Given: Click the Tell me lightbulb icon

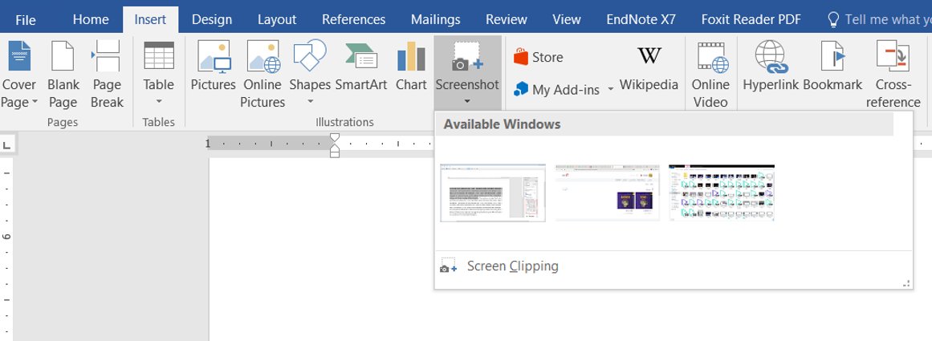Looking at the screenshot, I should pos(834,19).
